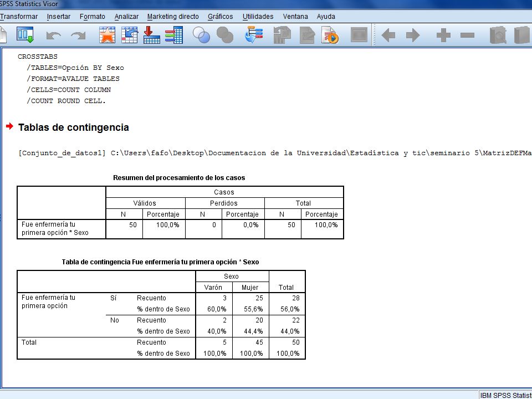Click the Conjunto_de_datos1 file path line

[275, 153]
